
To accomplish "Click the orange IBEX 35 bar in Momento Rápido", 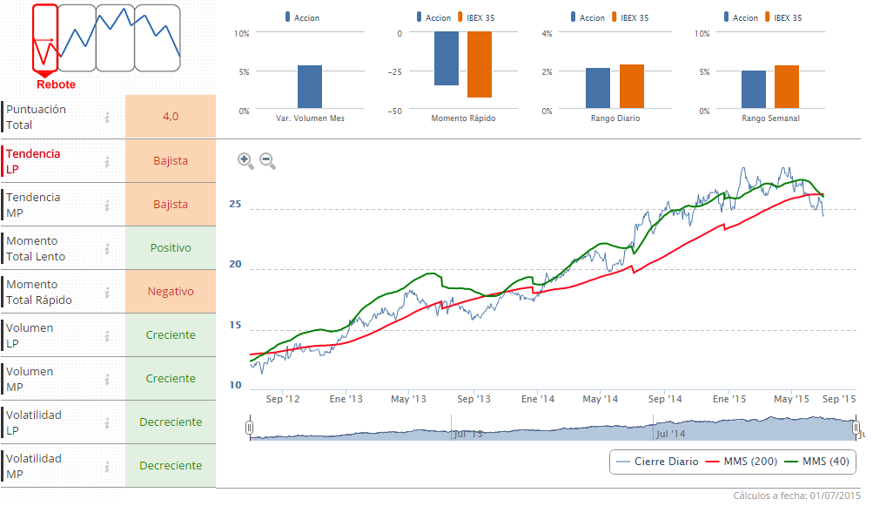I will click(x=480, y=64).
